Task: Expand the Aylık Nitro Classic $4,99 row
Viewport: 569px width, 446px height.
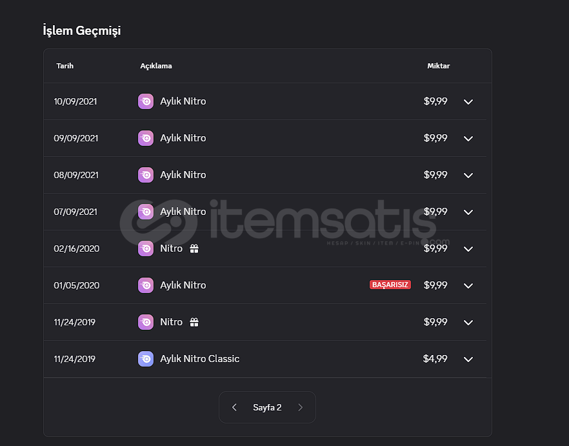Action: pos(468,360)
